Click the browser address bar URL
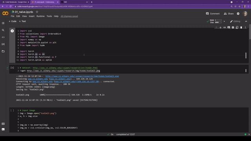Viewport: 251px width, 141px height. coord(55,6)
